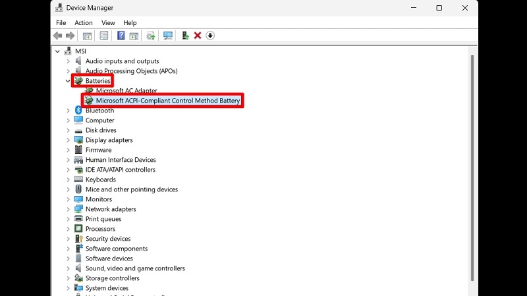The width and height of the screenshot is (527, 296).
Task: Click the Bluetooth device category icon
Action: 78,111
